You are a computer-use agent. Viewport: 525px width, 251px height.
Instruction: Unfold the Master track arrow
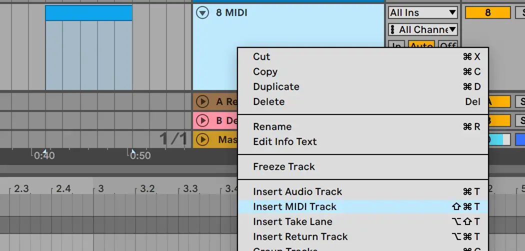(202, 139)
